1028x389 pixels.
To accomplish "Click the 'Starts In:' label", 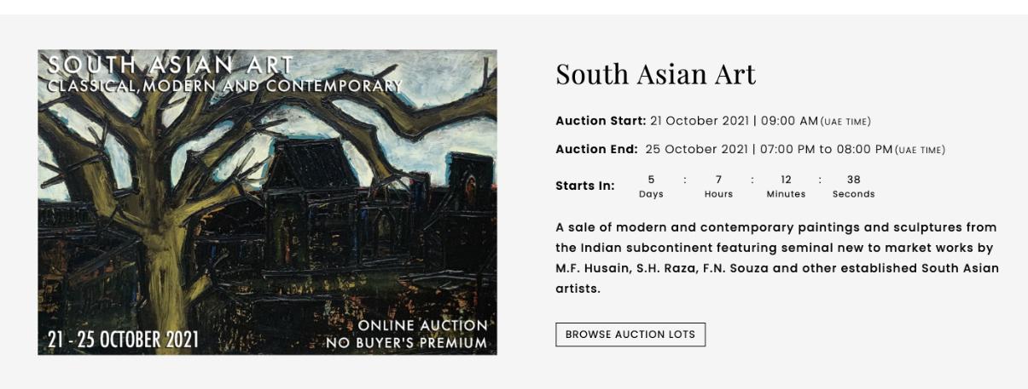I will click(x=584, y=186).
